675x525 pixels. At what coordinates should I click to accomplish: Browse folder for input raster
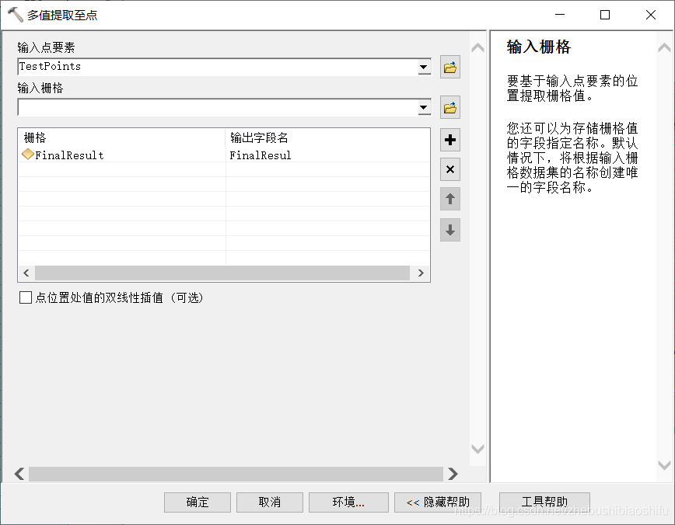pos(449,107)
